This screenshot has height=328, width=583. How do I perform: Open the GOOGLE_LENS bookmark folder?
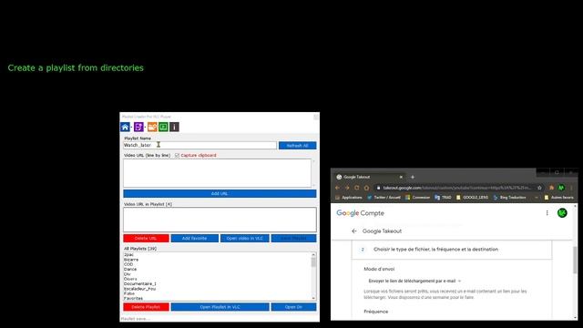coord(472,198)
